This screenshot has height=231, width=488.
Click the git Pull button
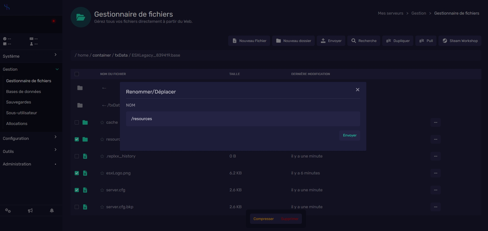(426, 41)
